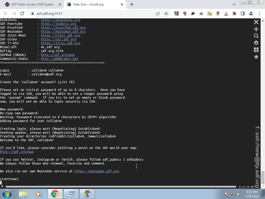Close the Gate One tab
265x199 pixels.
[x=122, y=5]
